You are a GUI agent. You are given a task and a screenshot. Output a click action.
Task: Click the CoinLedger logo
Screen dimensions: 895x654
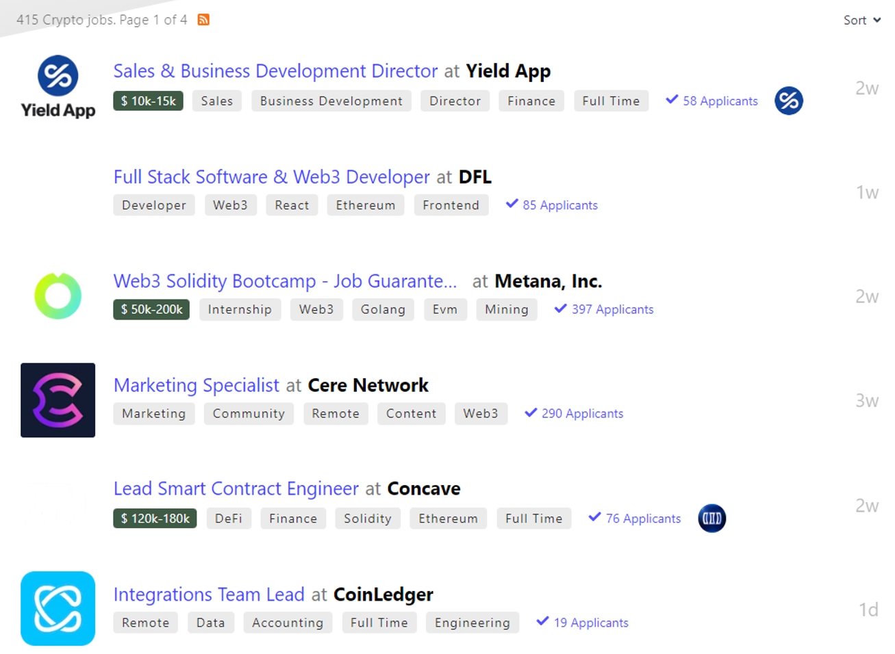click(58, 608)
